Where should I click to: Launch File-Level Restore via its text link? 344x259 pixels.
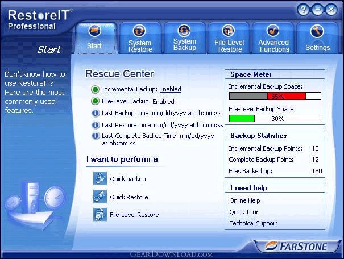[x=134, y=215]
